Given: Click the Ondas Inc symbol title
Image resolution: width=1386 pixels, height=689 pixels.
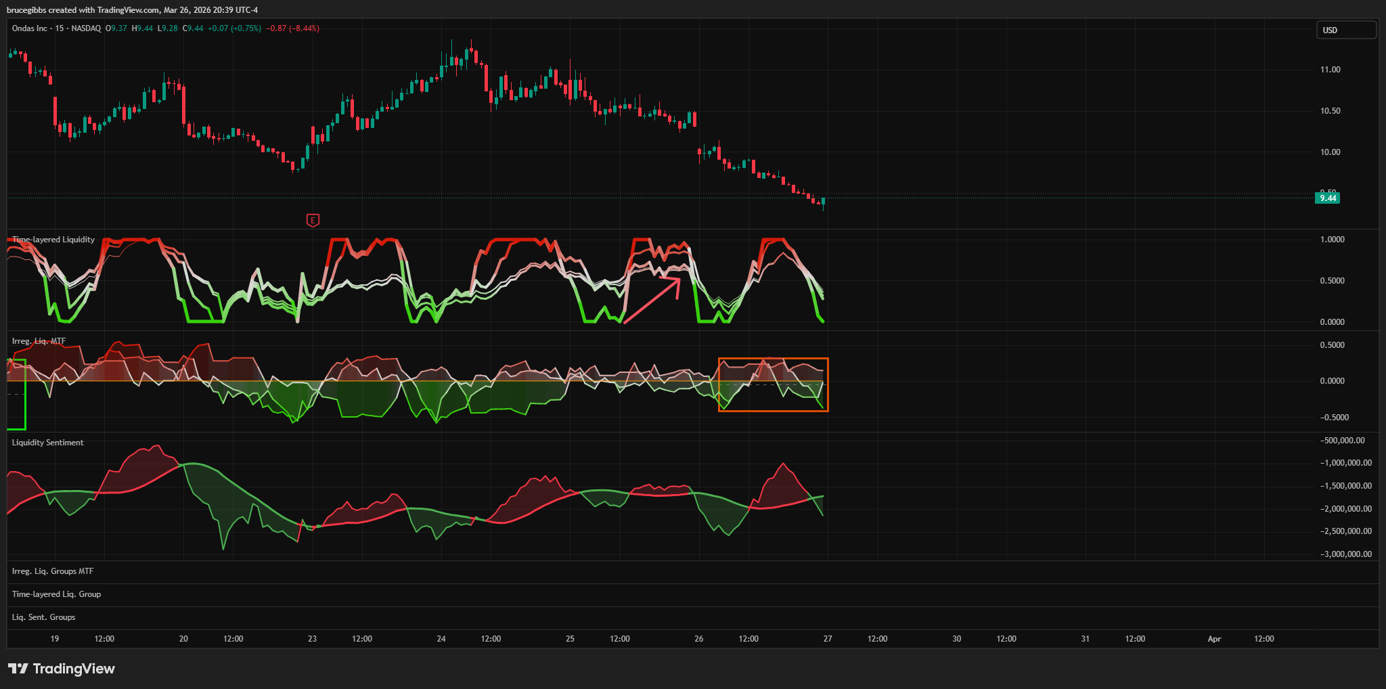Looking at the screenshot, I should 30,28.
